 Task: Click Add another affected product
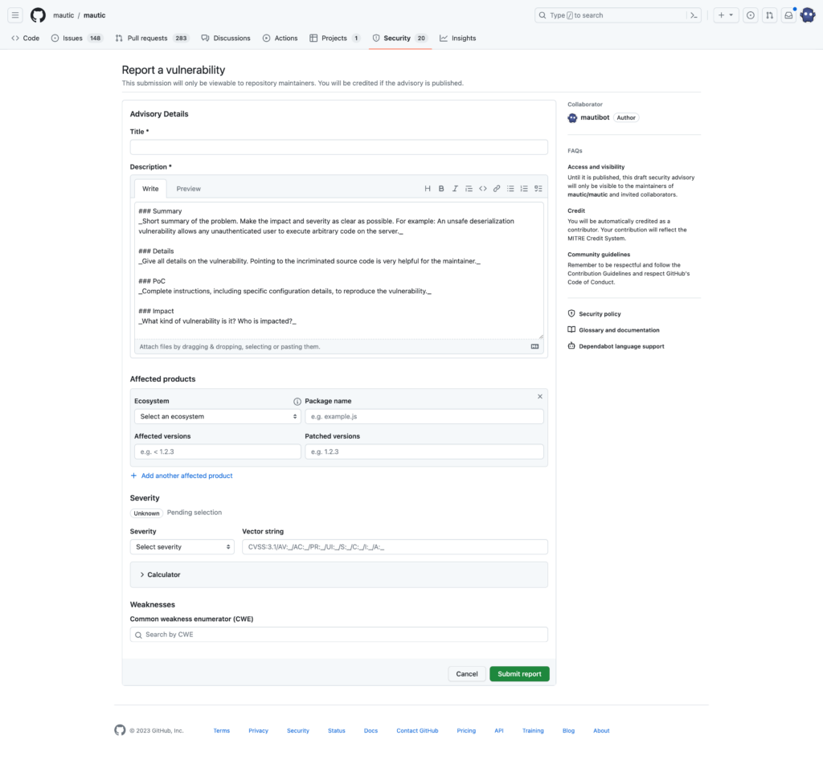click(x=181, y=476)
